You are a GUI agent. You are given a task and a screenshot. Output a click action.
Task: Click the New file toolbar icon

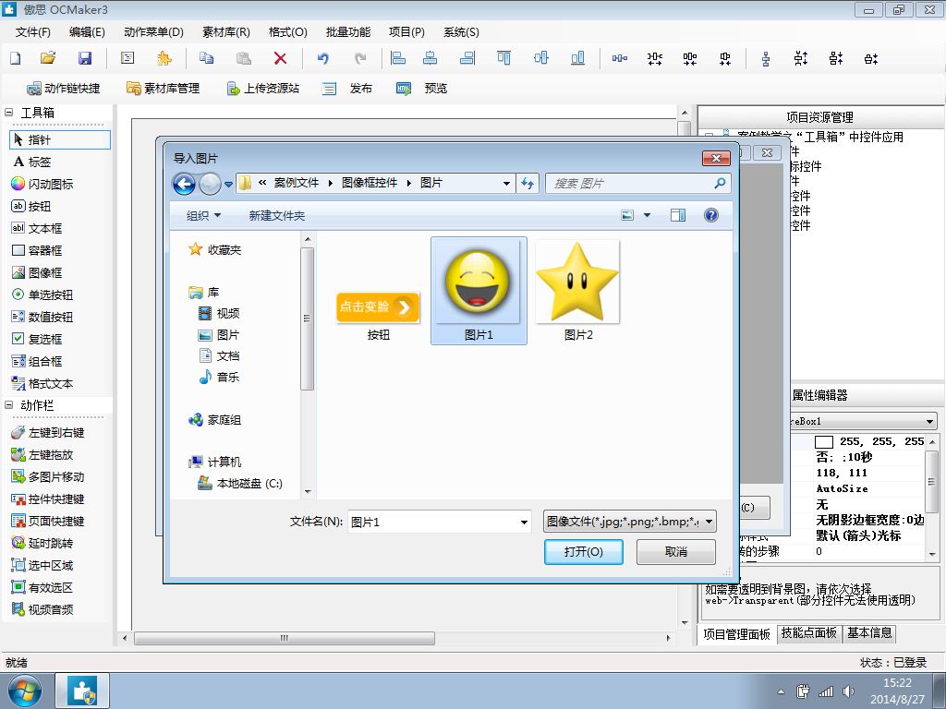[x=16, y=58]
